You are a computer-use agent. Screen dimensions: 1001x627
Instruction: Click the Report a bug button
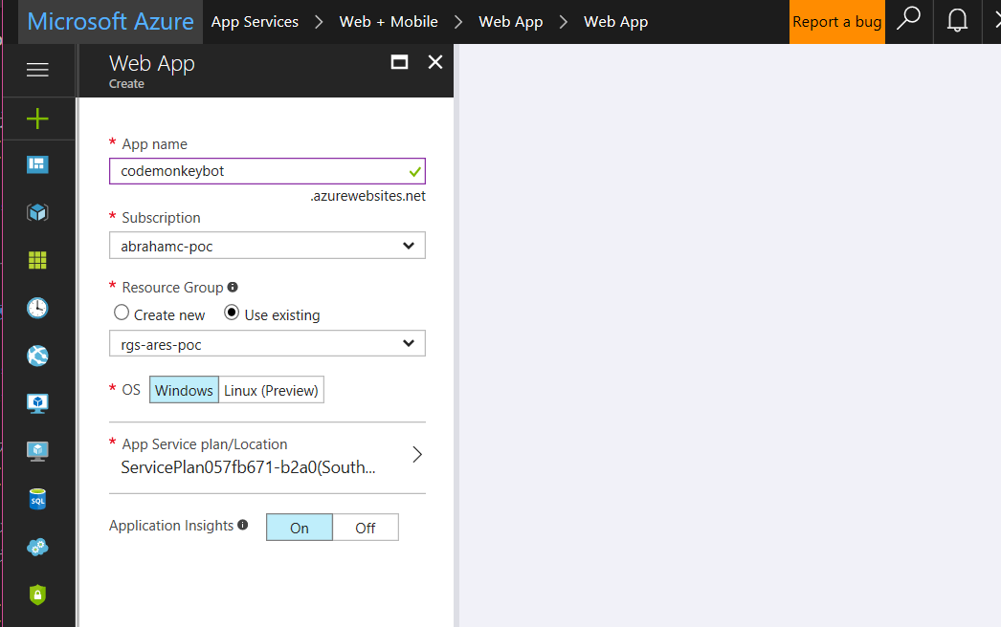coord(836,21)
